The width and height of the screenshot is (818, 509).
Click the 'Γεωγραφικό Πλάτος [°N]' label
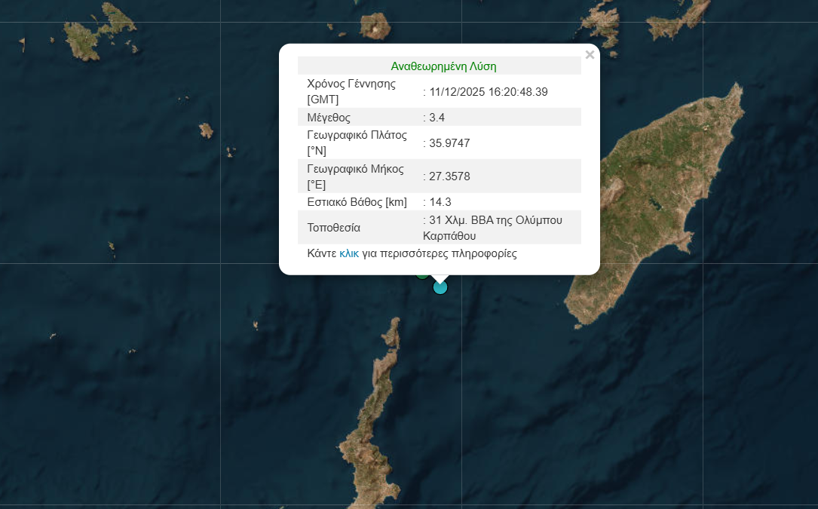coord(357,143)
